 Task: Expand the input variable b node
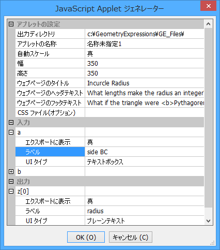coord(11,171)
